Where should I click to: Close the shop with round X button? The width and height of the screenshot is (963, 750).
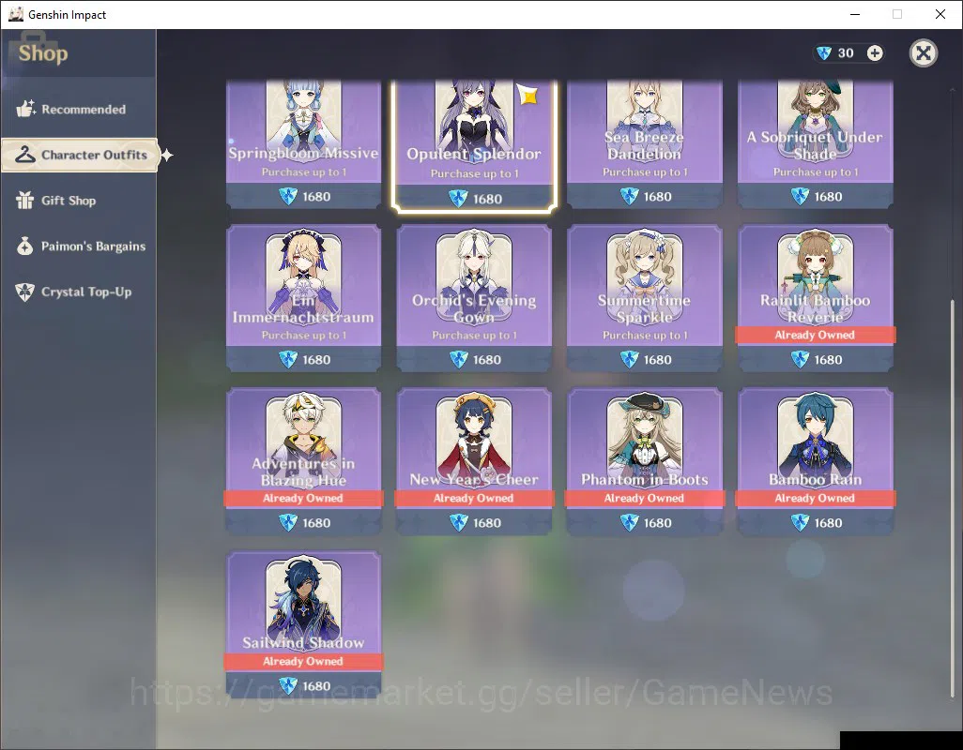coord(923,53)
